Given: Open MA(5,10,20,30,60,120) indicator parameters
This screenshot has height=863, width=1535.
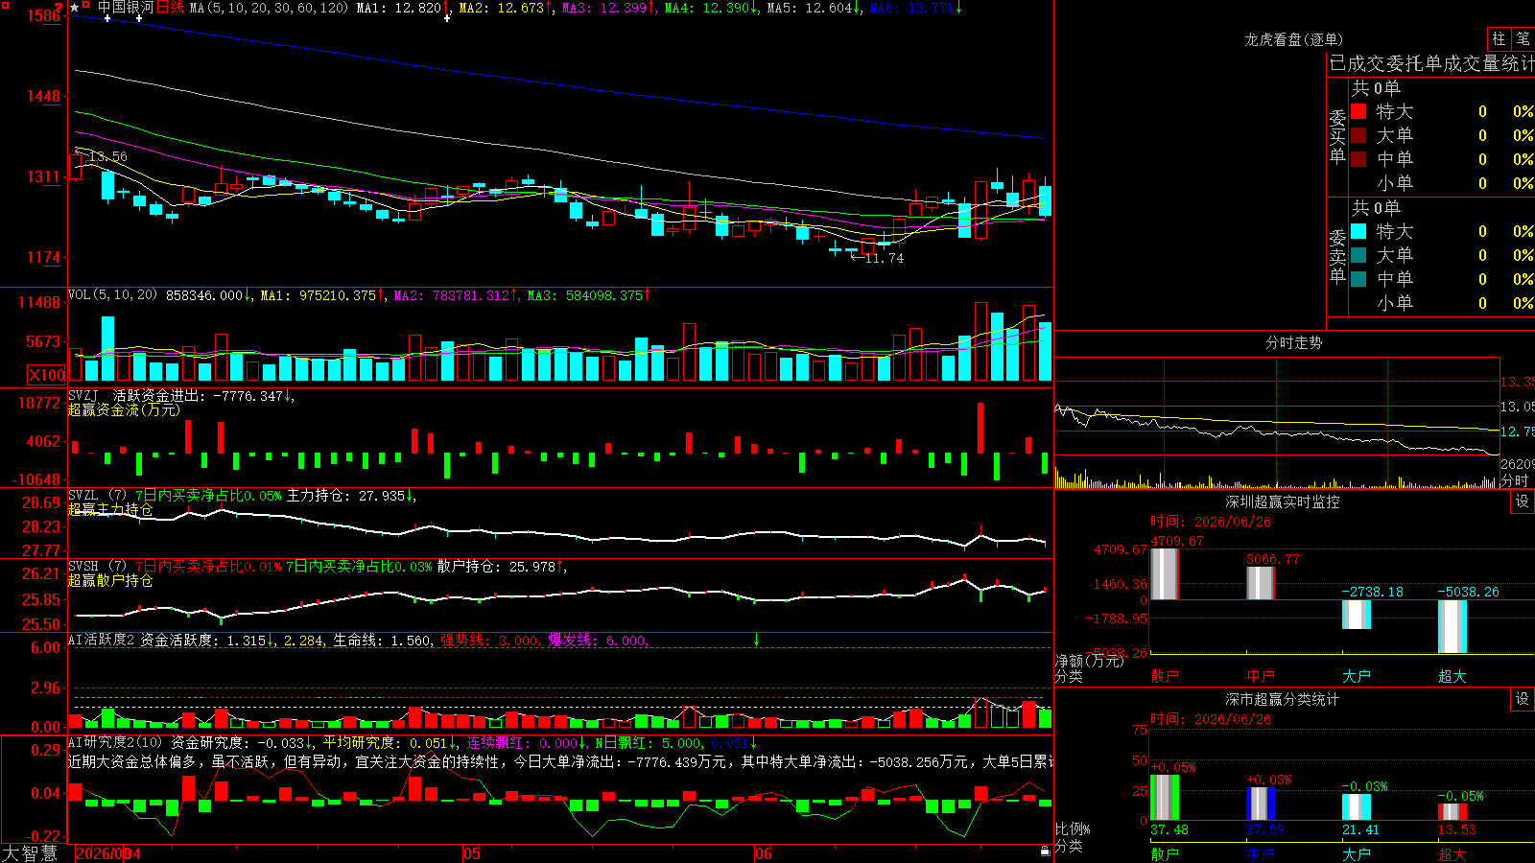Looking at the screenshot, I should pos(269,8).
